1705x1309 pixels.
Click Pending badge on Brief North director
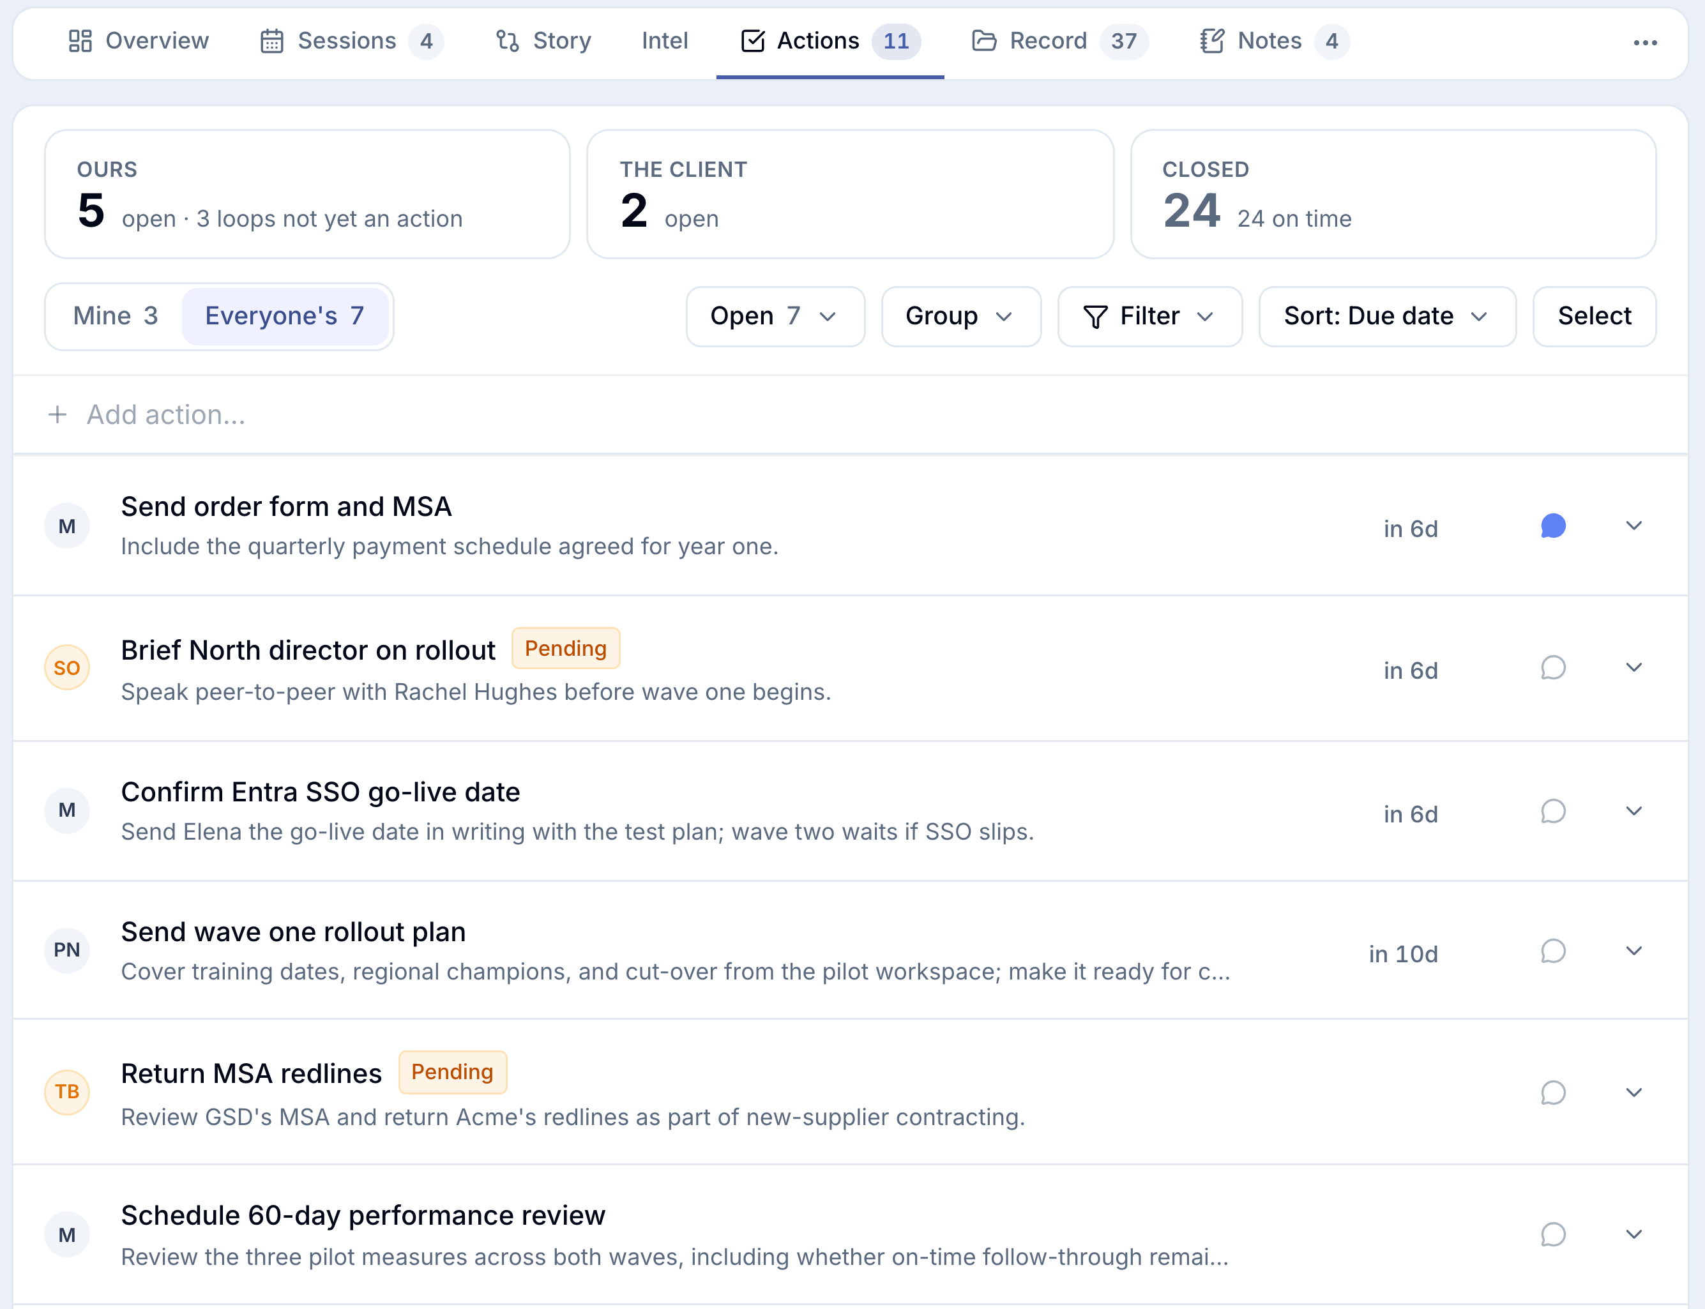tap(566, 648)
